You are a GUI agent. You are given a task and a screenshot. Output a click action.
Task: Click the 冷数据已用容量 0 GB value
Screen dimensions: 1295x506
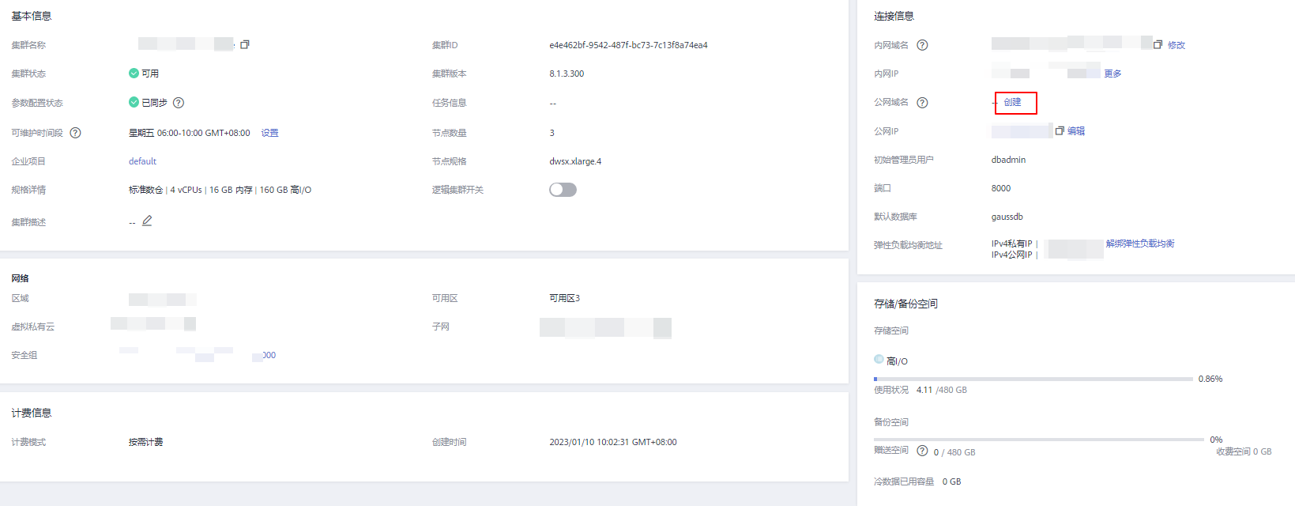(951, 481)
